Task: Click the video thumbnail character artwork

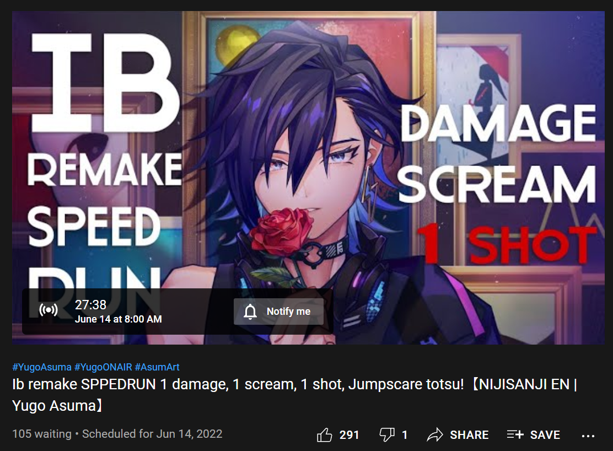Action: pos(308,157)
